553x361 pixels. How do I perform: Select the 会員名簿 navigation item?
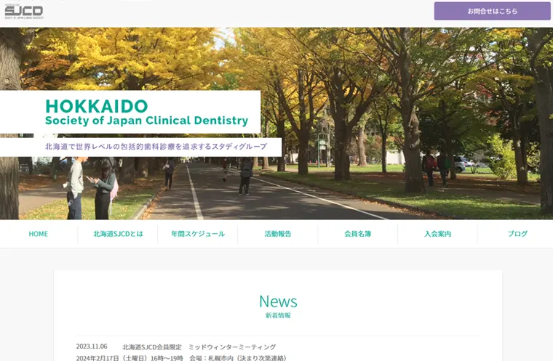click(357, 234)
